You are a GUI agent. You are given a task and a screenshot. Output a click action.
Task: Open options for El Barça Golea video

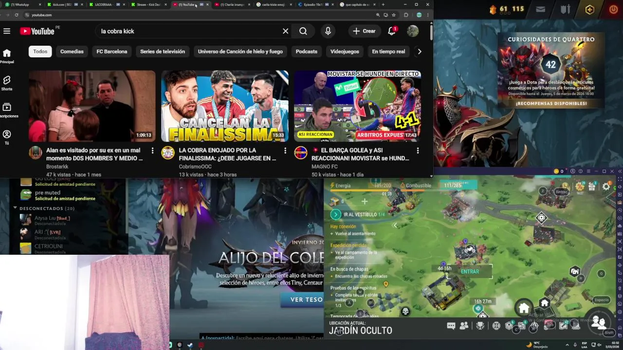(418, 151)
